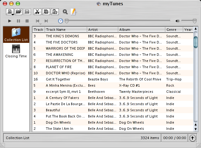The height and width of the screenshot is (148, 201).
Task: Click the up arrow status bar button
Action: [192, 138]
